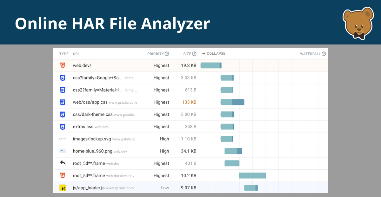Click the teddy bear logo

click(358, 23)
